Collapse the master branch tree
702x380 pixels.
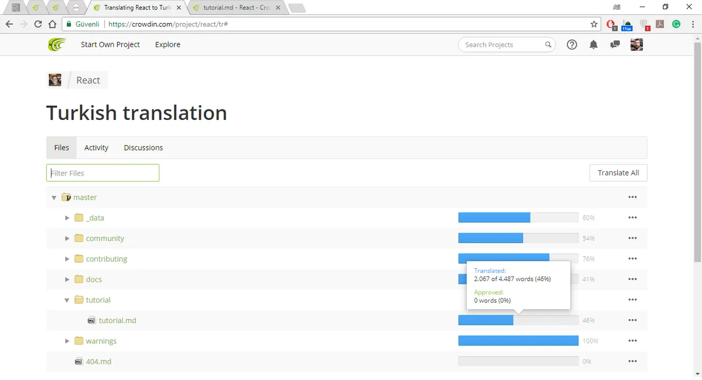coord(54,198)
